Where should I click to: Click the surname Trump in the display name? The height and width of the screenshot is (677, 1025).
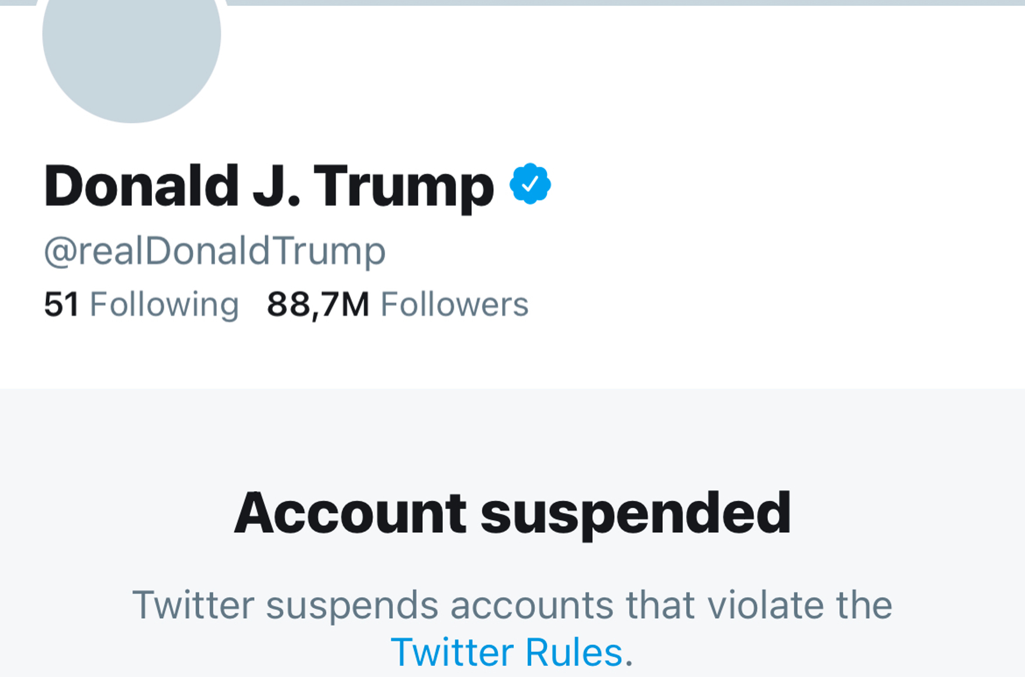pos(404,186)
